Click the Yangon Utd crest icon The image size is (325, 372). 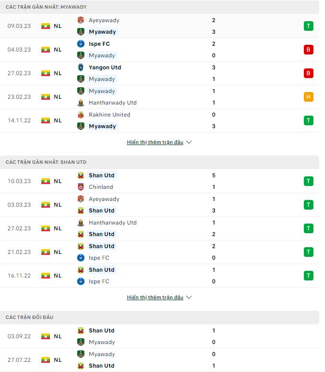81,67
